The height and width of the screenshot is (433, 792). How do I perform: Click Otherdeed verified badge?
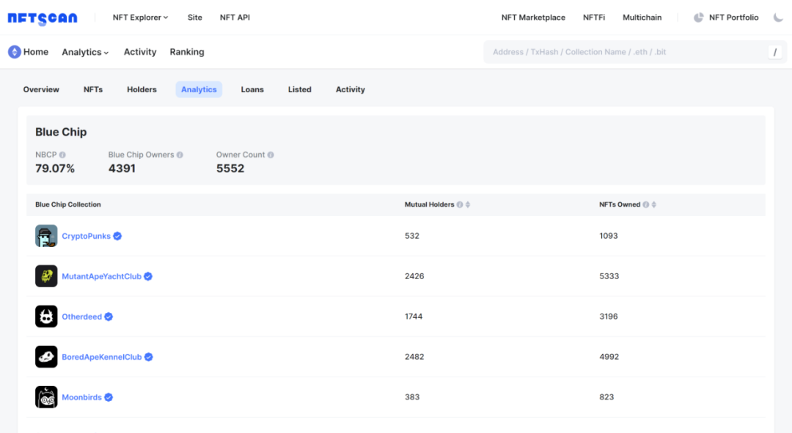pyautogui.click(x=109, y=317)
